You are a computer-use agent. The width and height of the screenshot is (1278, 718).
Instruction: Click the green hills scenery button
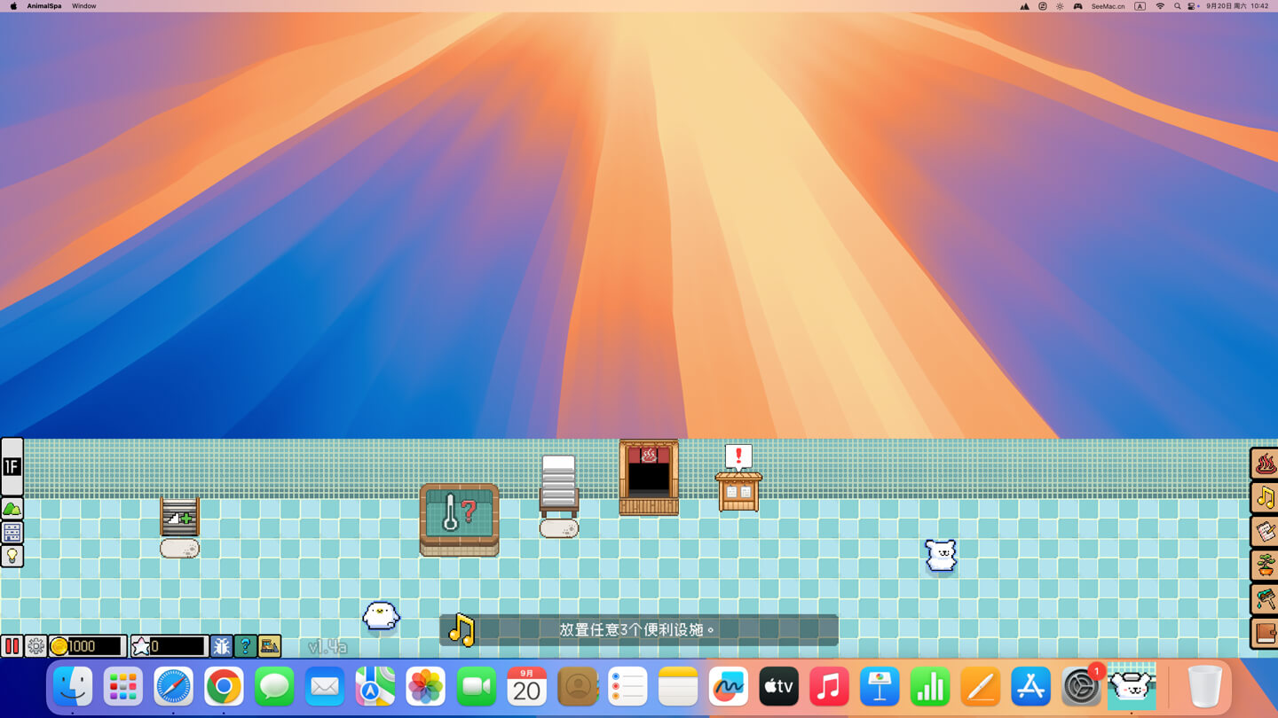(12, 509)
